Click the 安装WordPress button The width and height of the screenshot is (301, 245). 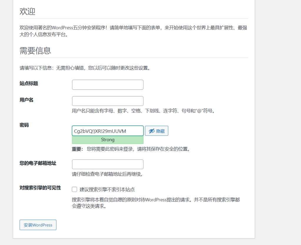tap(38, 225)
